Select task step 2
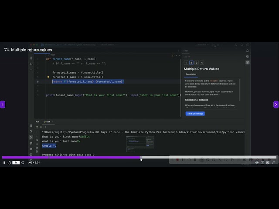Image resolution: width=279 pixels, height=209 pixels. coord(191,63)
